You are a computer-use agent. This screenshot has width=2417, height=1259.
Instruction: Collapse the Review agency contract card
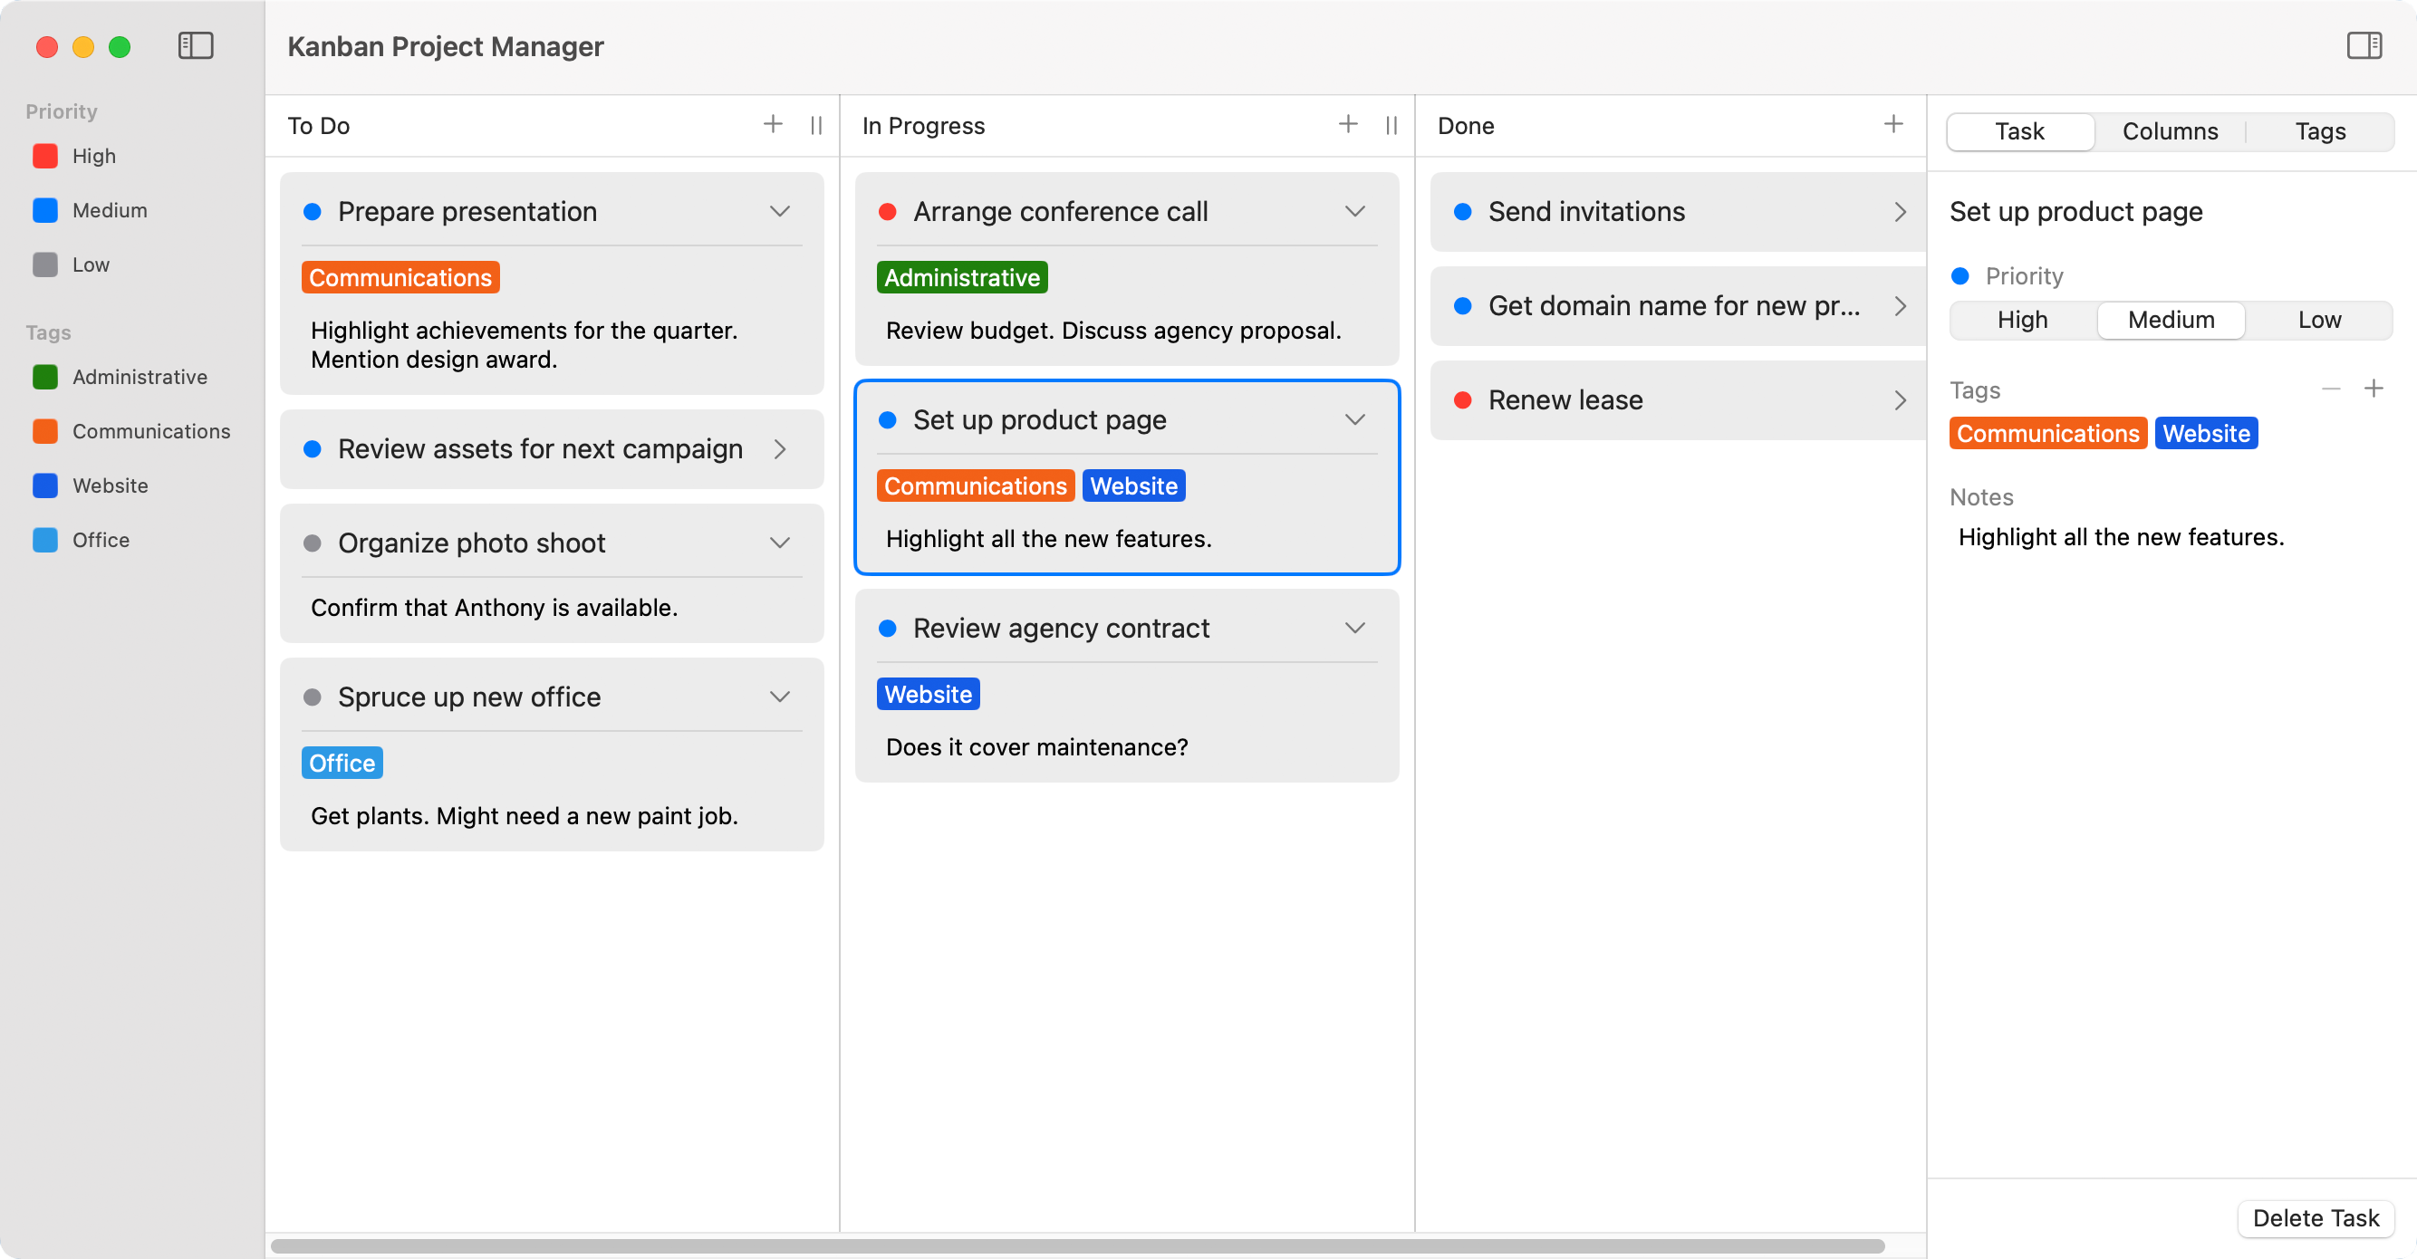coord(1355,628)
